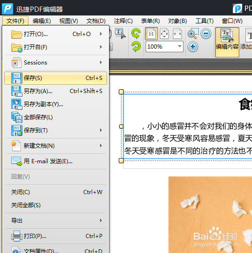The height and width of the screenshot is (253, 252).
Task: Click the fit page icon
Action: 164,34
